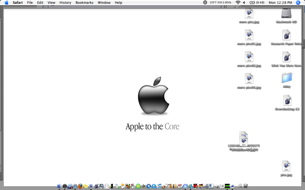Open the Bookmarks menu
This screenshot has height=190, width=305.
click(x=84, y=3)
